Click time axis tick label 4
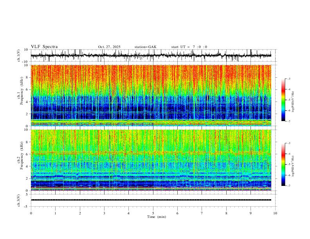 (x=128, y=213)
